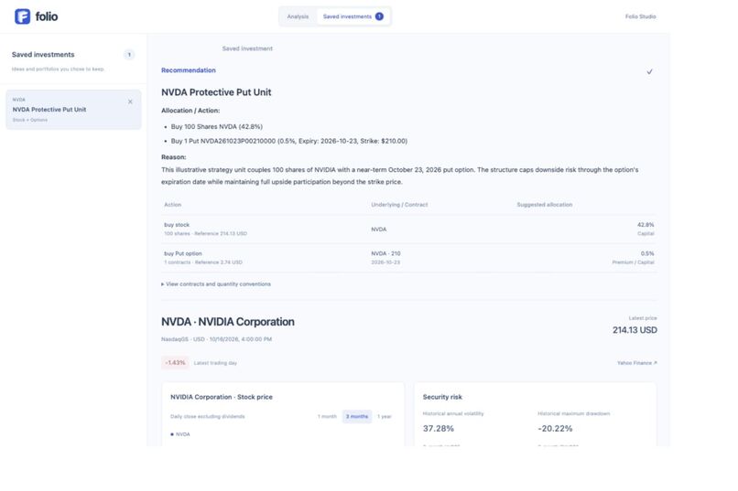The image size is (738, 491).
Task: Click the 37.28% annual volatility value
Action: (439, 429)
